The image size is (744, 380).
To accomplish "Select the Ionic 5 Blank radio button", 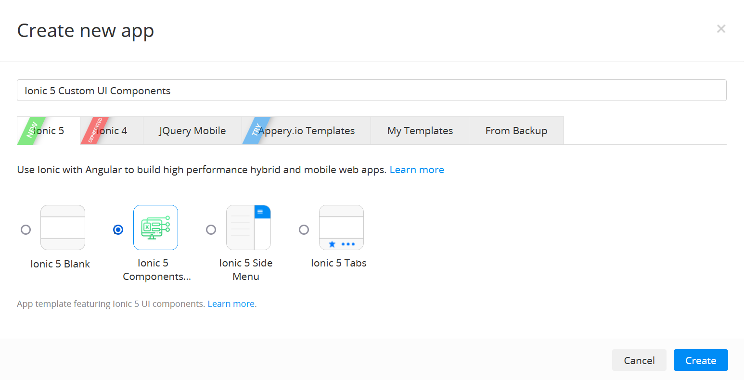I will [x=26, y=229].
